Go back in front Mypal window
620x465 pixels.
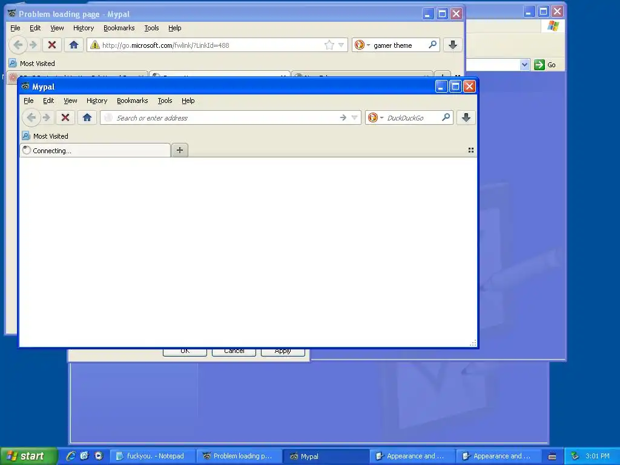(x=31, y=117)
